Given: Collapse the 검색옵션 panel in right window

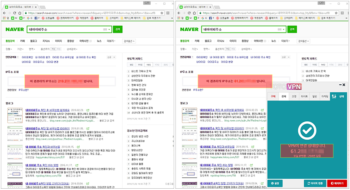Looking at the screenshot, I should click(303, 41).
